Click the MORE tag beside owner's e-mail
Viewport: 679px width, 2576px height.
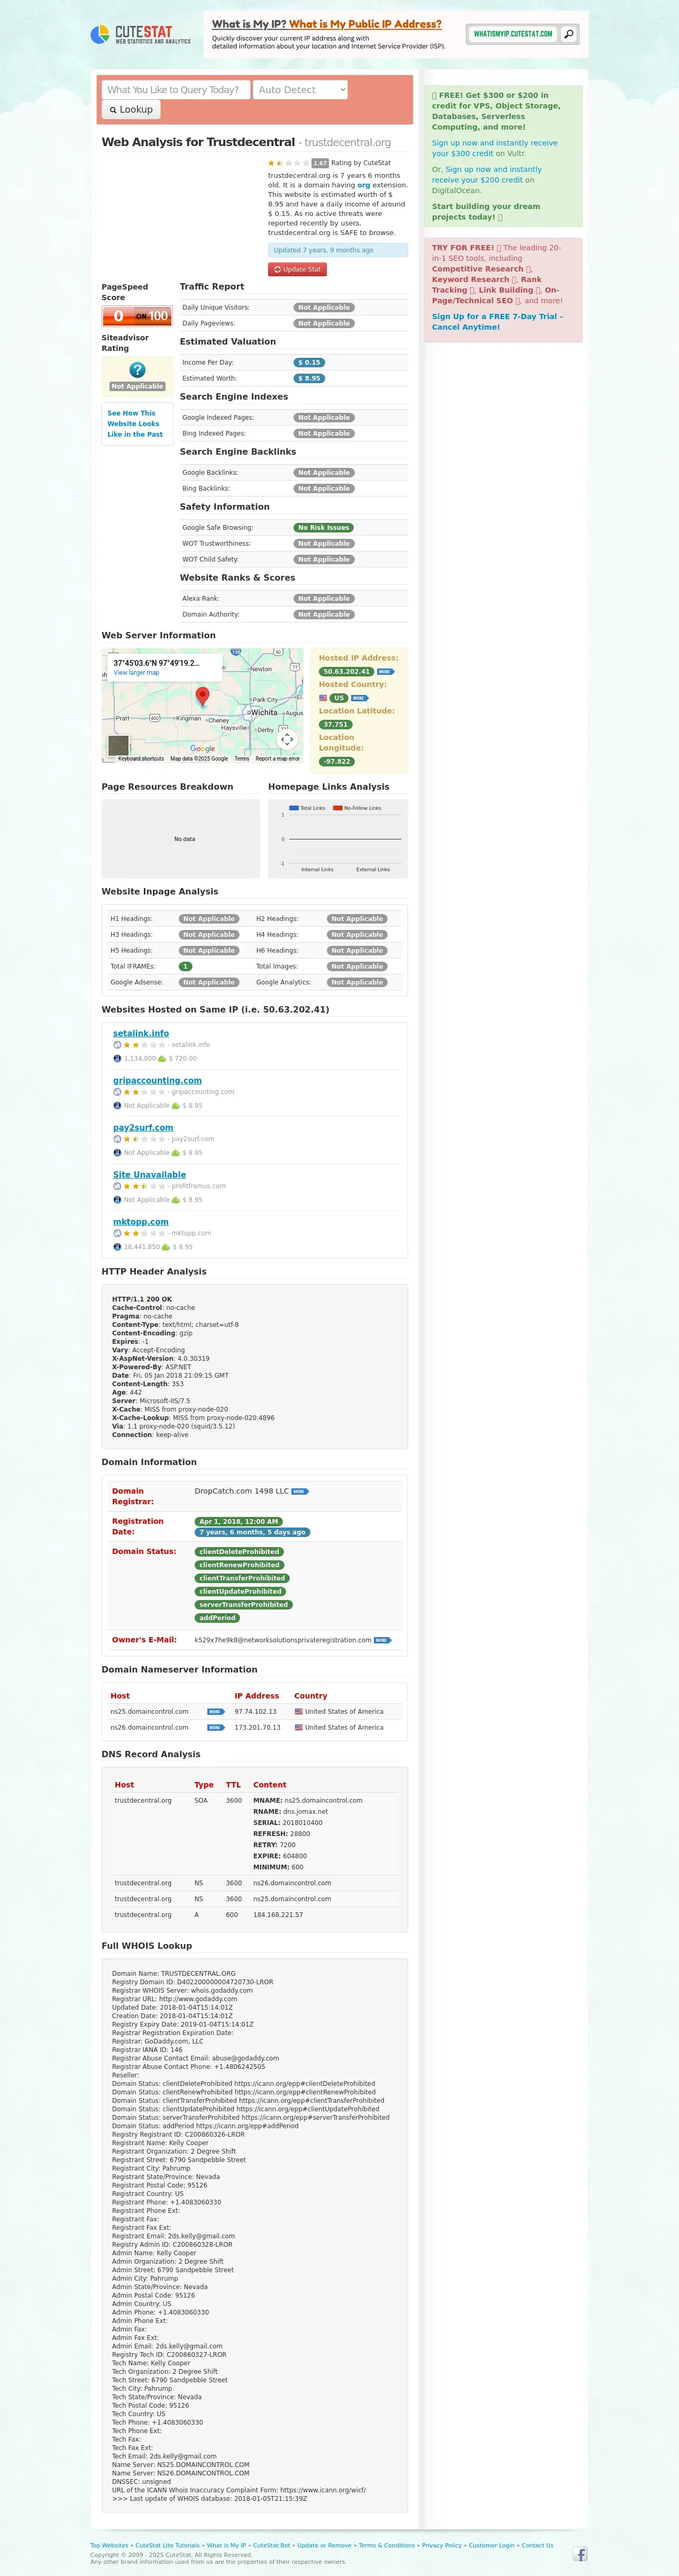382,1640
